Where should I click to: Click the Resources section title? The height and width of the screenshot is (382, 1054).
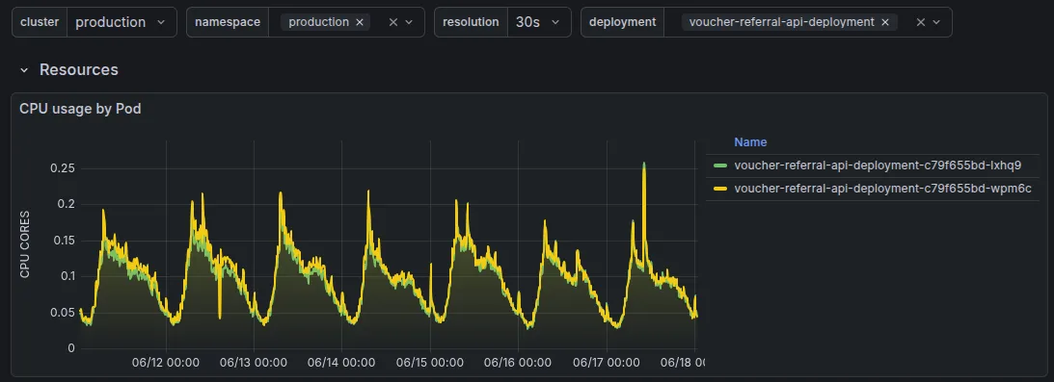pos(79,69)
